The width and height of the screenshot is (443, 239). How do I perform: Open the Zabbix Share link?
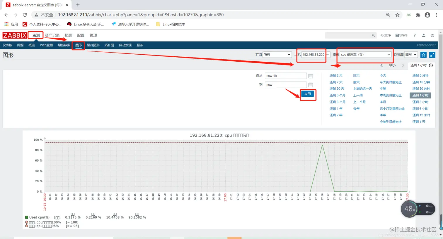401,35
